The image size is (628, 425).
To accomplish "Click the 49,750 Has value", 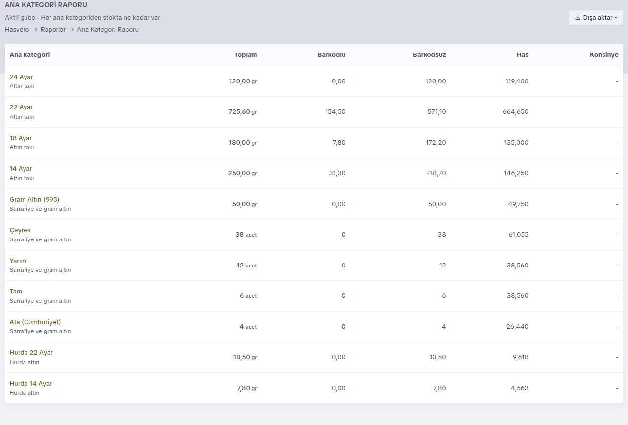I will click(x=518, y=204).
